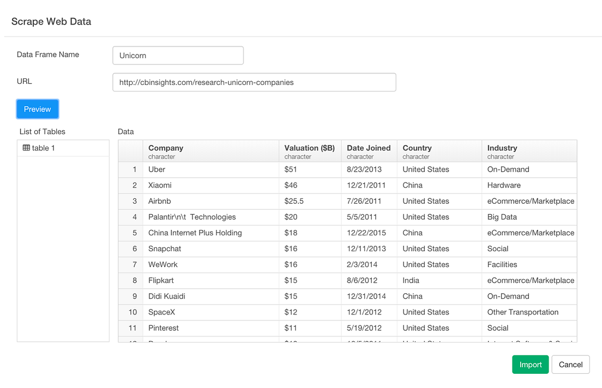Click the Pinterest row in the preview
The width and height of the screenshot is (602, 388).
(218, 328)
